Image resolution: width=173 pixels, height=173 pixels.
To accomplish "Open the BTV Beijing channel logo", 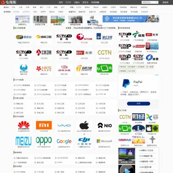I will pyautogui.click(x=84, y=53).
